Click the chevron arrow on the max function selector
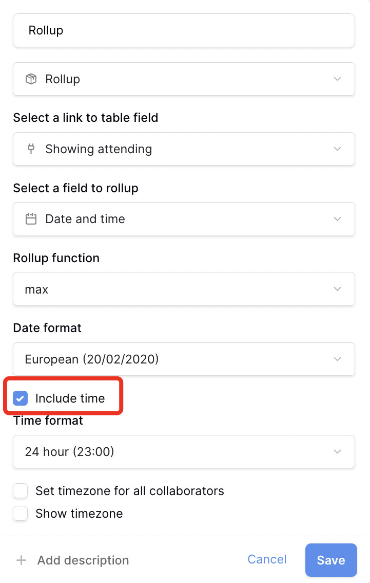Image resolution: width=370 pixels, height=583 pixels. (x=337, y=289)
